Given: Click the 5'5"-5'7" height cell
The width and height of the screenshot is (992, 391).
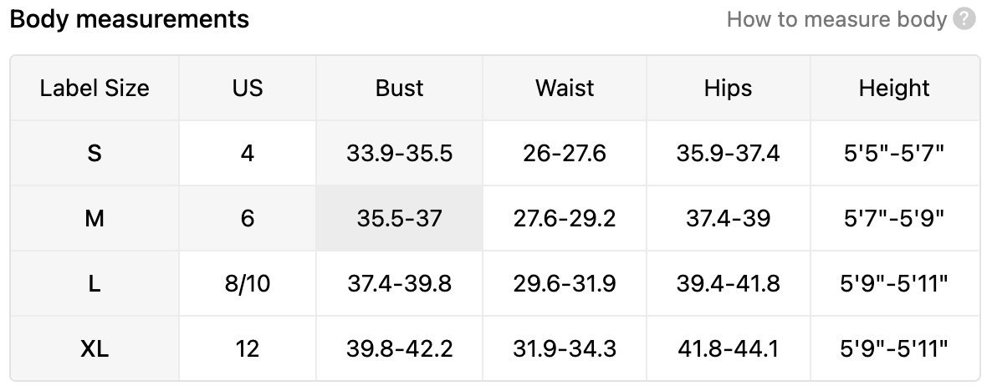Looking at the screenshot, I should 895,154.
